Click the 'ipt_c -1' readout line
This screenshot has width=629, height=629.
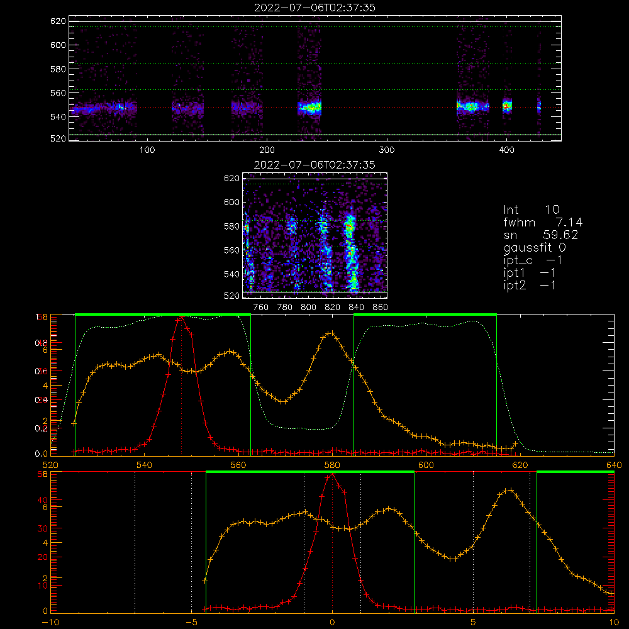coord(533,260)
